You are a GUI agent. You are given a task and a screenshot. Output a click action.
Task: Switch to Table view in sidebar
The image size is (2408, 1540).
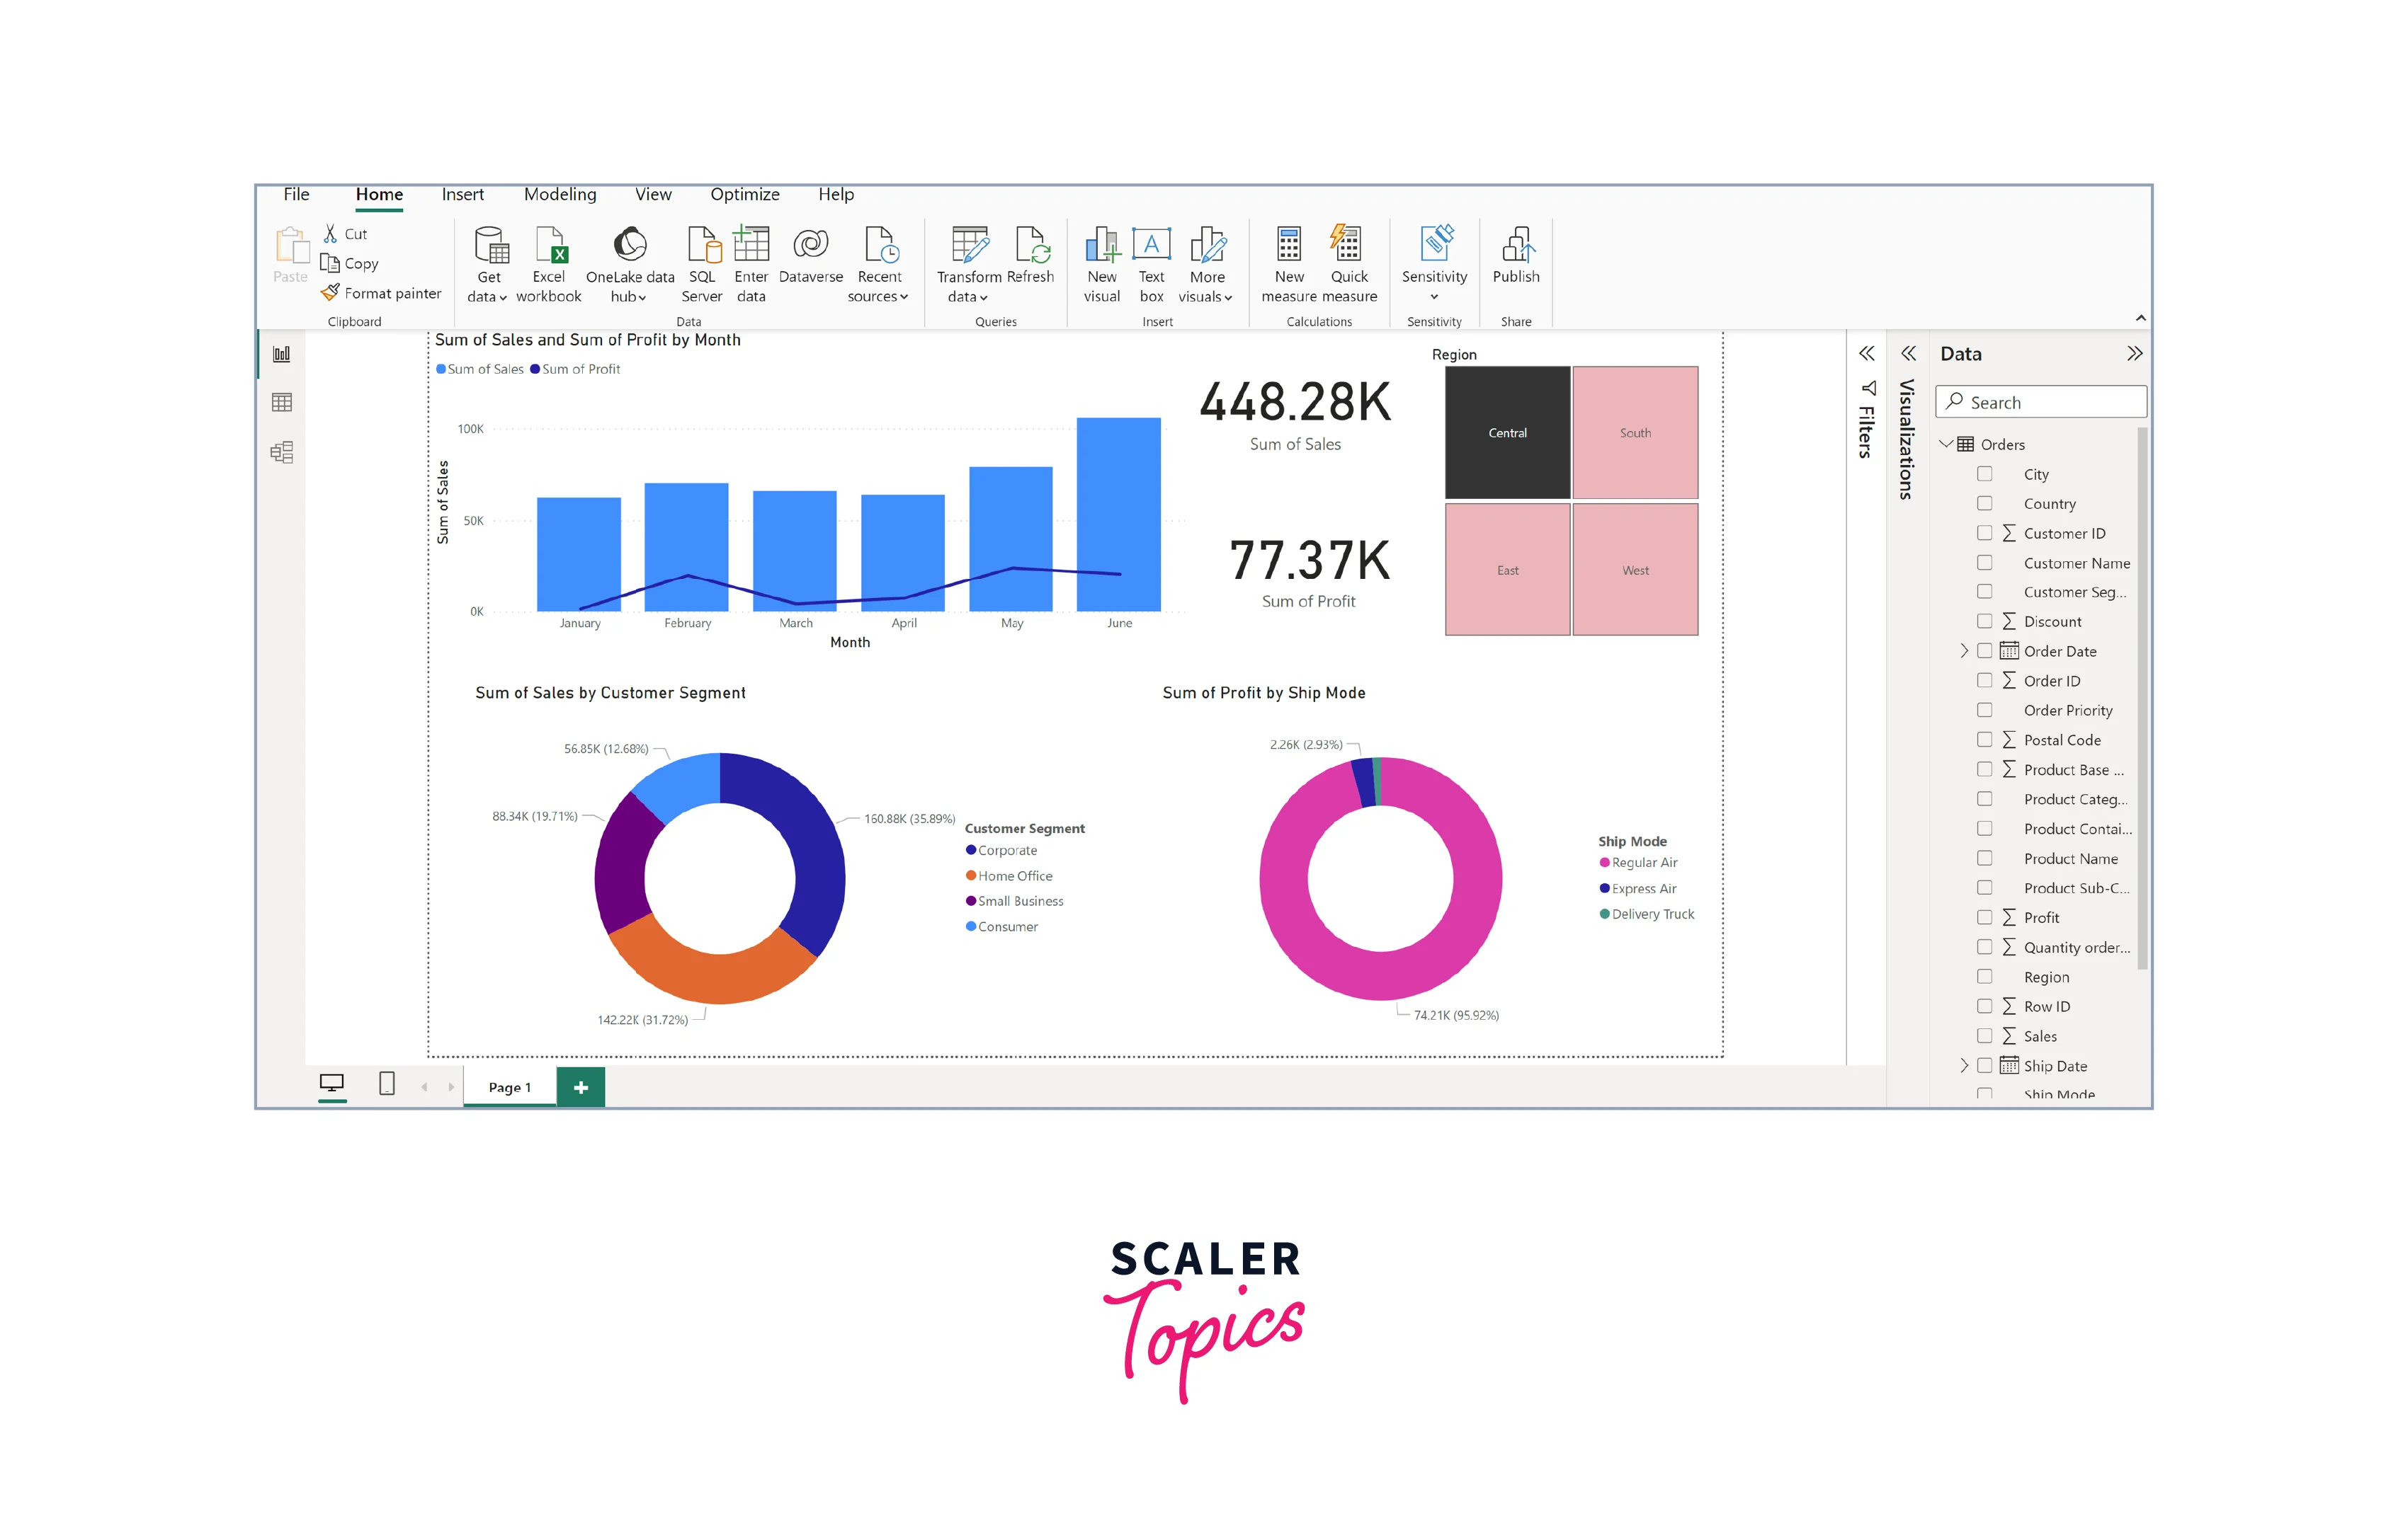pyautogui.click(x=282, y=403)
